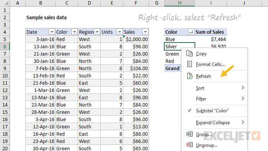Click the "$22.00" sales cell
The image size is (268, 151).
(136, 75)
